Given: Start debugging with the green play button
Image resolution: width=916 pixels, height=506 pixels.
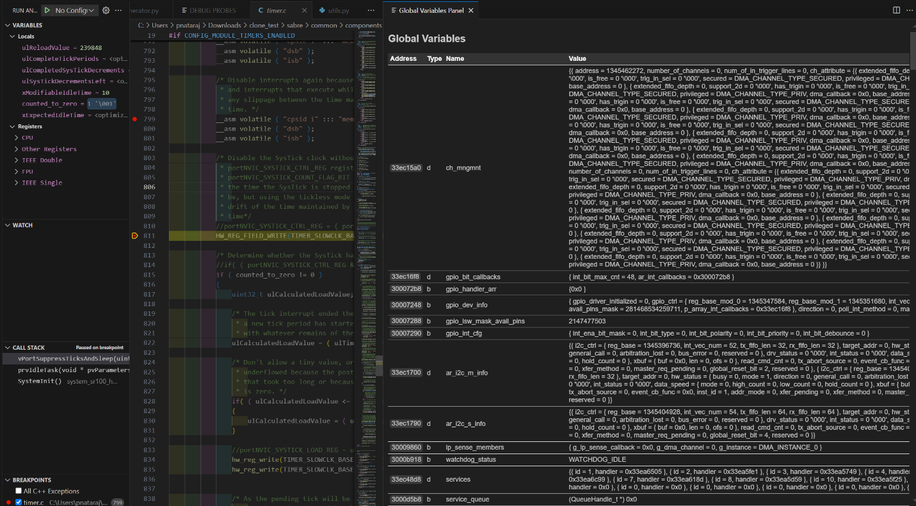Looking at the screenshot, I should tap(47, 10).
